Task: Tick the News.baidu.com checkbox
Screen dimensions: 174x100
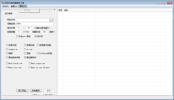Action: pyautogui.click(x=7, y=63)
